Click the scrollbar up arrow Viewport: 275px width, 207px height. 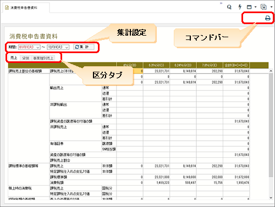pyautogui.click(x=271, y=71)
